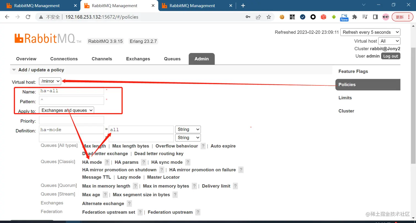This screenshot has width=416, height=223.
Task: Focus the Priority input field
Action: 72,120
